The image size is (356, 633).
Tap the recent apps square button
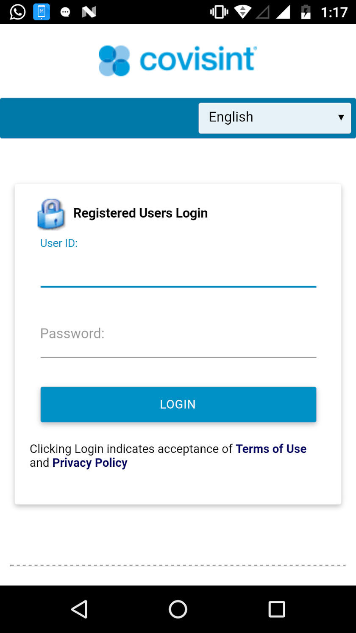coord(277,609)
